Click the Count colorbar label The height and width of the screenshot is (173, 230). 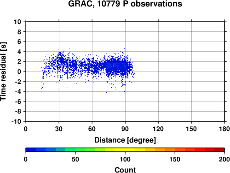[125, 170]
